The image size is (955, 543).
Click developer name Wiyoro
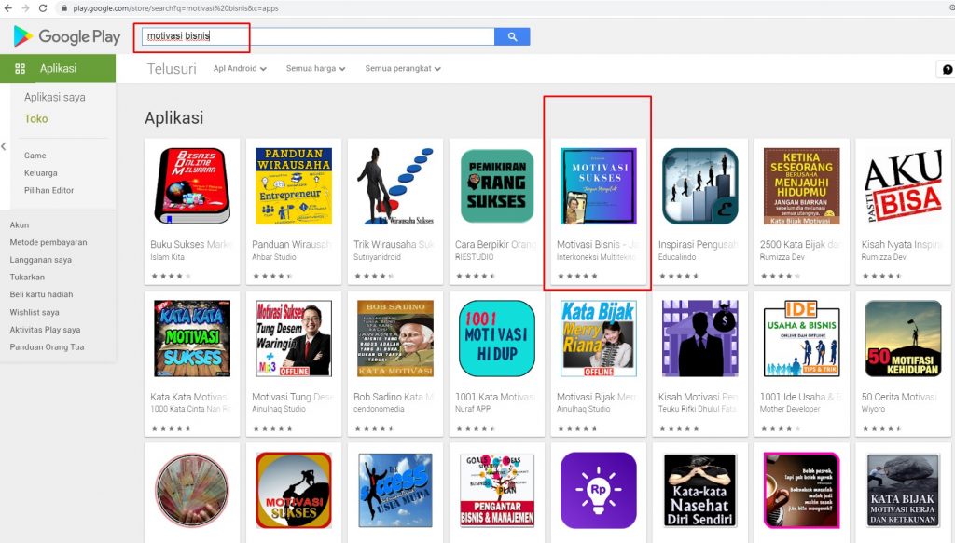pyautogui.click(x=873, y=409)
